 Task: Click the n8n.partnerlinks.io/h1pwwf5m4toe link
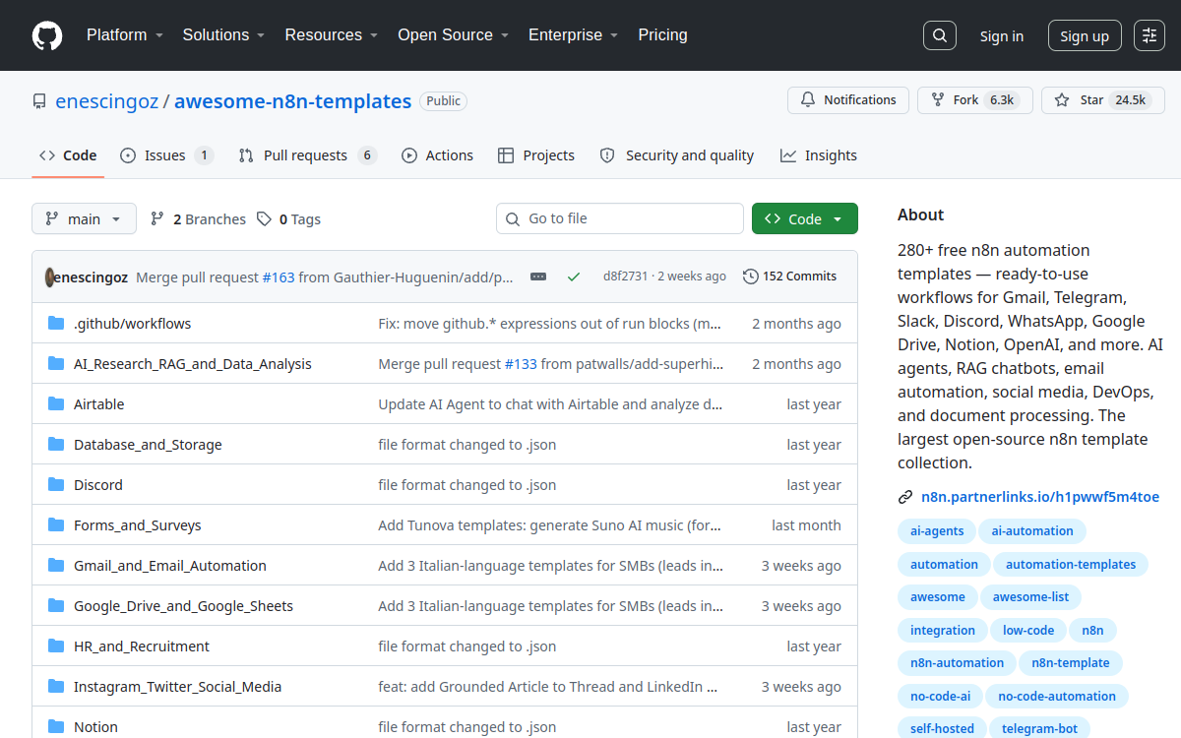click(1040, 497)
